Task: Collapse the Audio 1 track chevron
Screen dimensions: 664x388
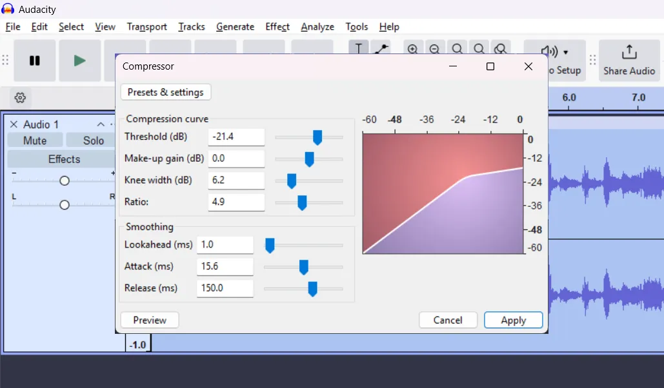Action: pyautogui.click(x=101, y=124)
